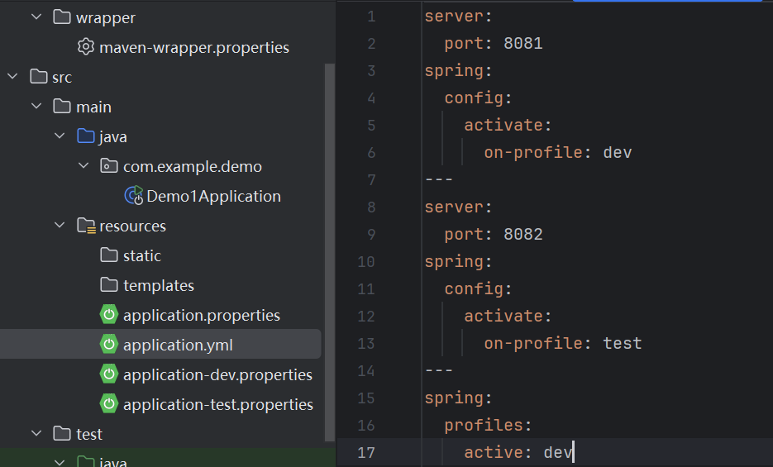The height and width of the screenshot is (467, 773).
Task: Click line number 7 in the gutter
Action: 370,179
